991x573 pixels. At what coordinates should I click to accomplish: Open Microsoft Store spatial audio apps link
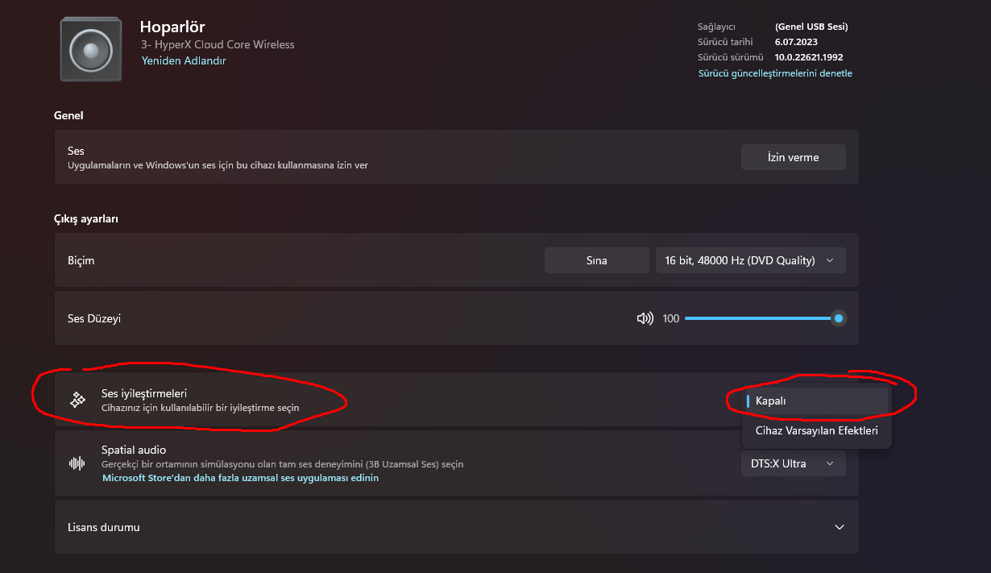click(x=240, y=478)
